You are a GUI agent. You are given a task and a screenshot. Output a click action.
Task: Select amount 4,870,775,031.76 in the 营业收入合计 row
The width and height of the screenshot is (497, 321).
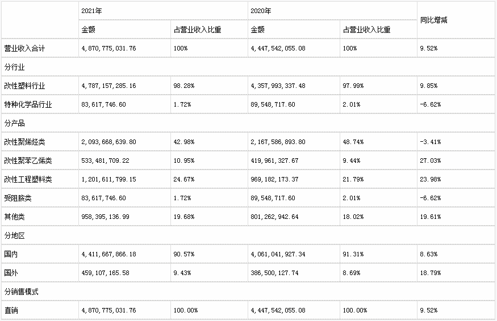pos(108,48)
